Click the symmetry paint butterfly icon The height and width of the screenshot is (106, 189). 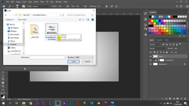click(x=116, y=6)
